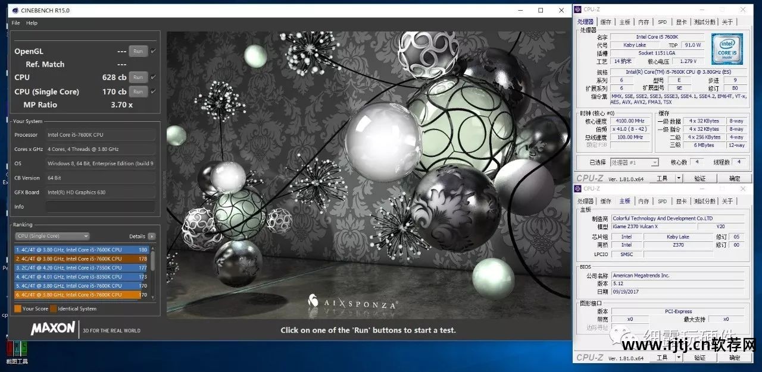Select ranking entry 2 scoring 178
762x372 pixels.
[x=82, y=259]
